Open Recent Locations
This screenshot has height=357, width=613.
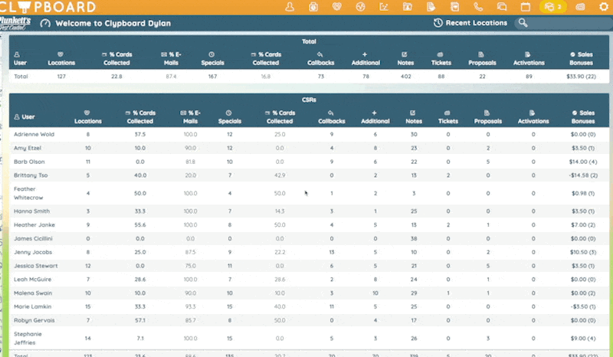tap(470, 23)
